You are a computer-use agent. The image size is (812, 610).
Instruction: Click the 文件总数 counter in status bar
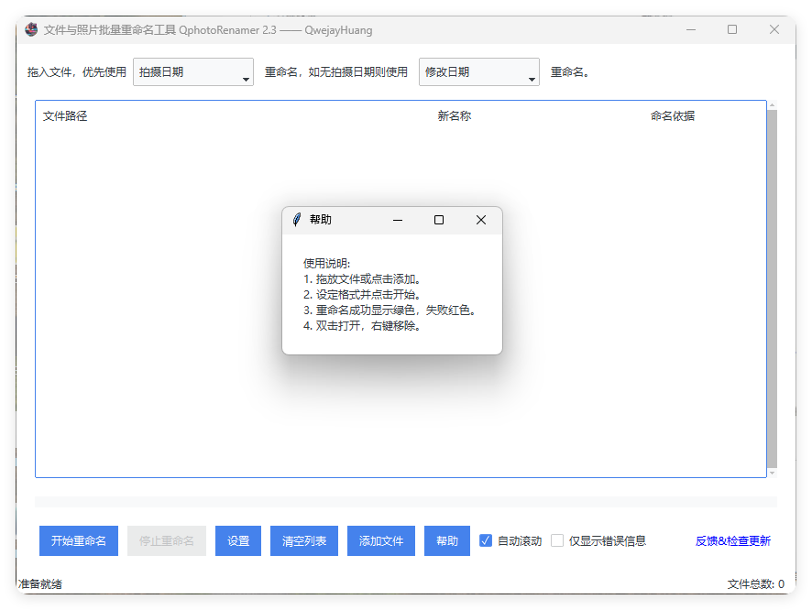coord(753,583)
